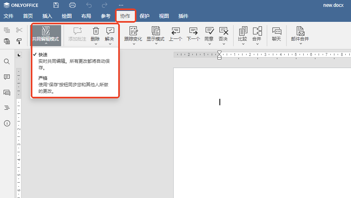Click the tab stop selector beside ruler
The width and height of the screenshot is (351, 198).
[x=19, y=55]
